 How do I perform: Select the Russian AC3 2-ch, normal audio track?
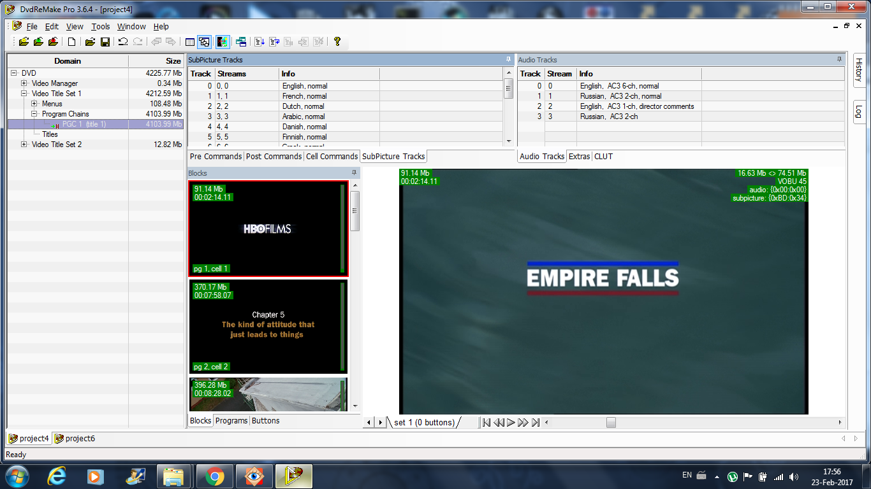680,96
